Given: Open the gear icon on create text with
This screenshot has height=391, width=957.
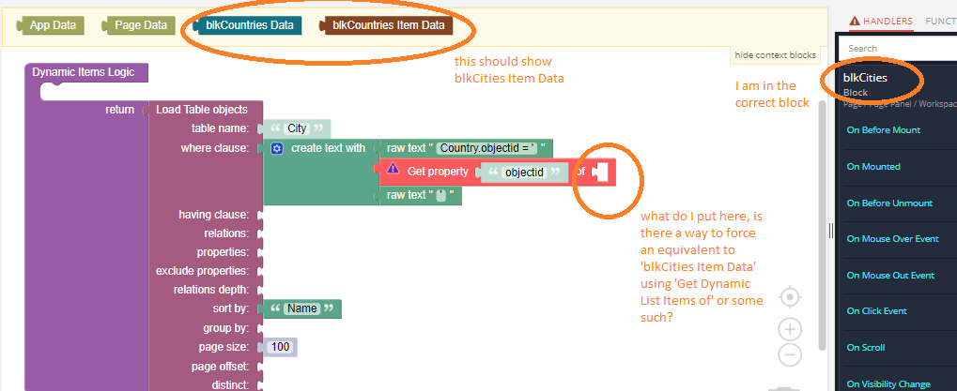Looking at the screenshot, I should pyautogui.click(x=277, y=148).
